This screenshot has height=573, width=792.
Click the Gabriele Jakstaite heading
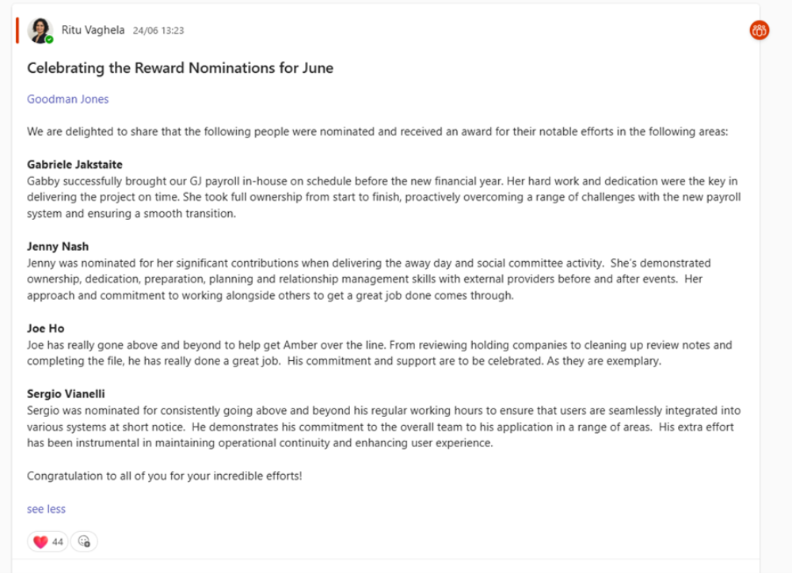[x=74, y=165]
